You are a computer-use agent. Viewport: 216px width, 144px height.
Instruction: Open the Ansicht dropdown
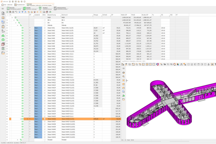30,8
